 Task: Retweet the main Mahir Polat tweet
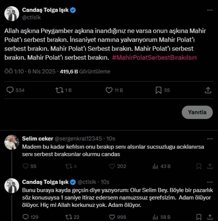pyautogui.click(x=59, y=90)
